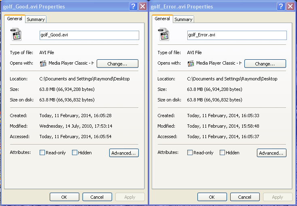Image resolution: width=297 pixels, height=206 pixels.
Task: Switch to Summary tab in golf_Good.avi Properties
Action: [x=36, y=19]
